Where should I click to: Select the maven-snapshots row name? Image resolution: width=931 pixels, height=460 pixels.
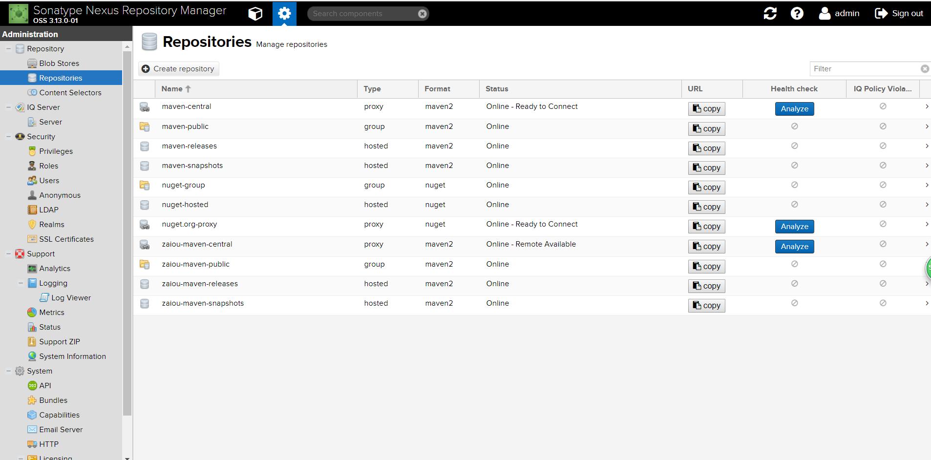192,166
